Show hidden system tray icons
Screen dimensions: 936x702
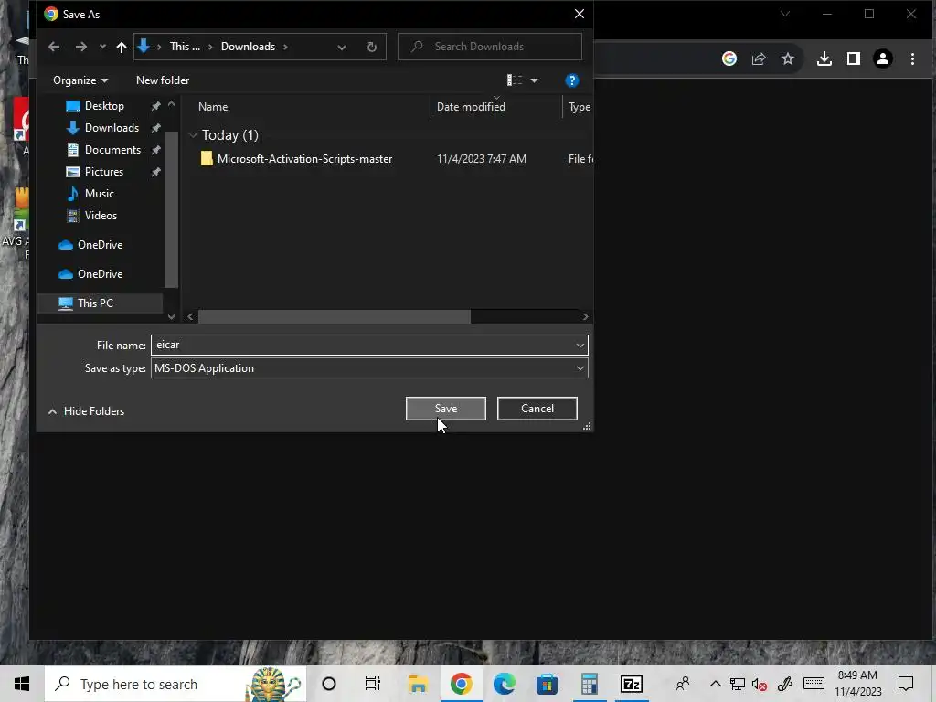point(715,684)
